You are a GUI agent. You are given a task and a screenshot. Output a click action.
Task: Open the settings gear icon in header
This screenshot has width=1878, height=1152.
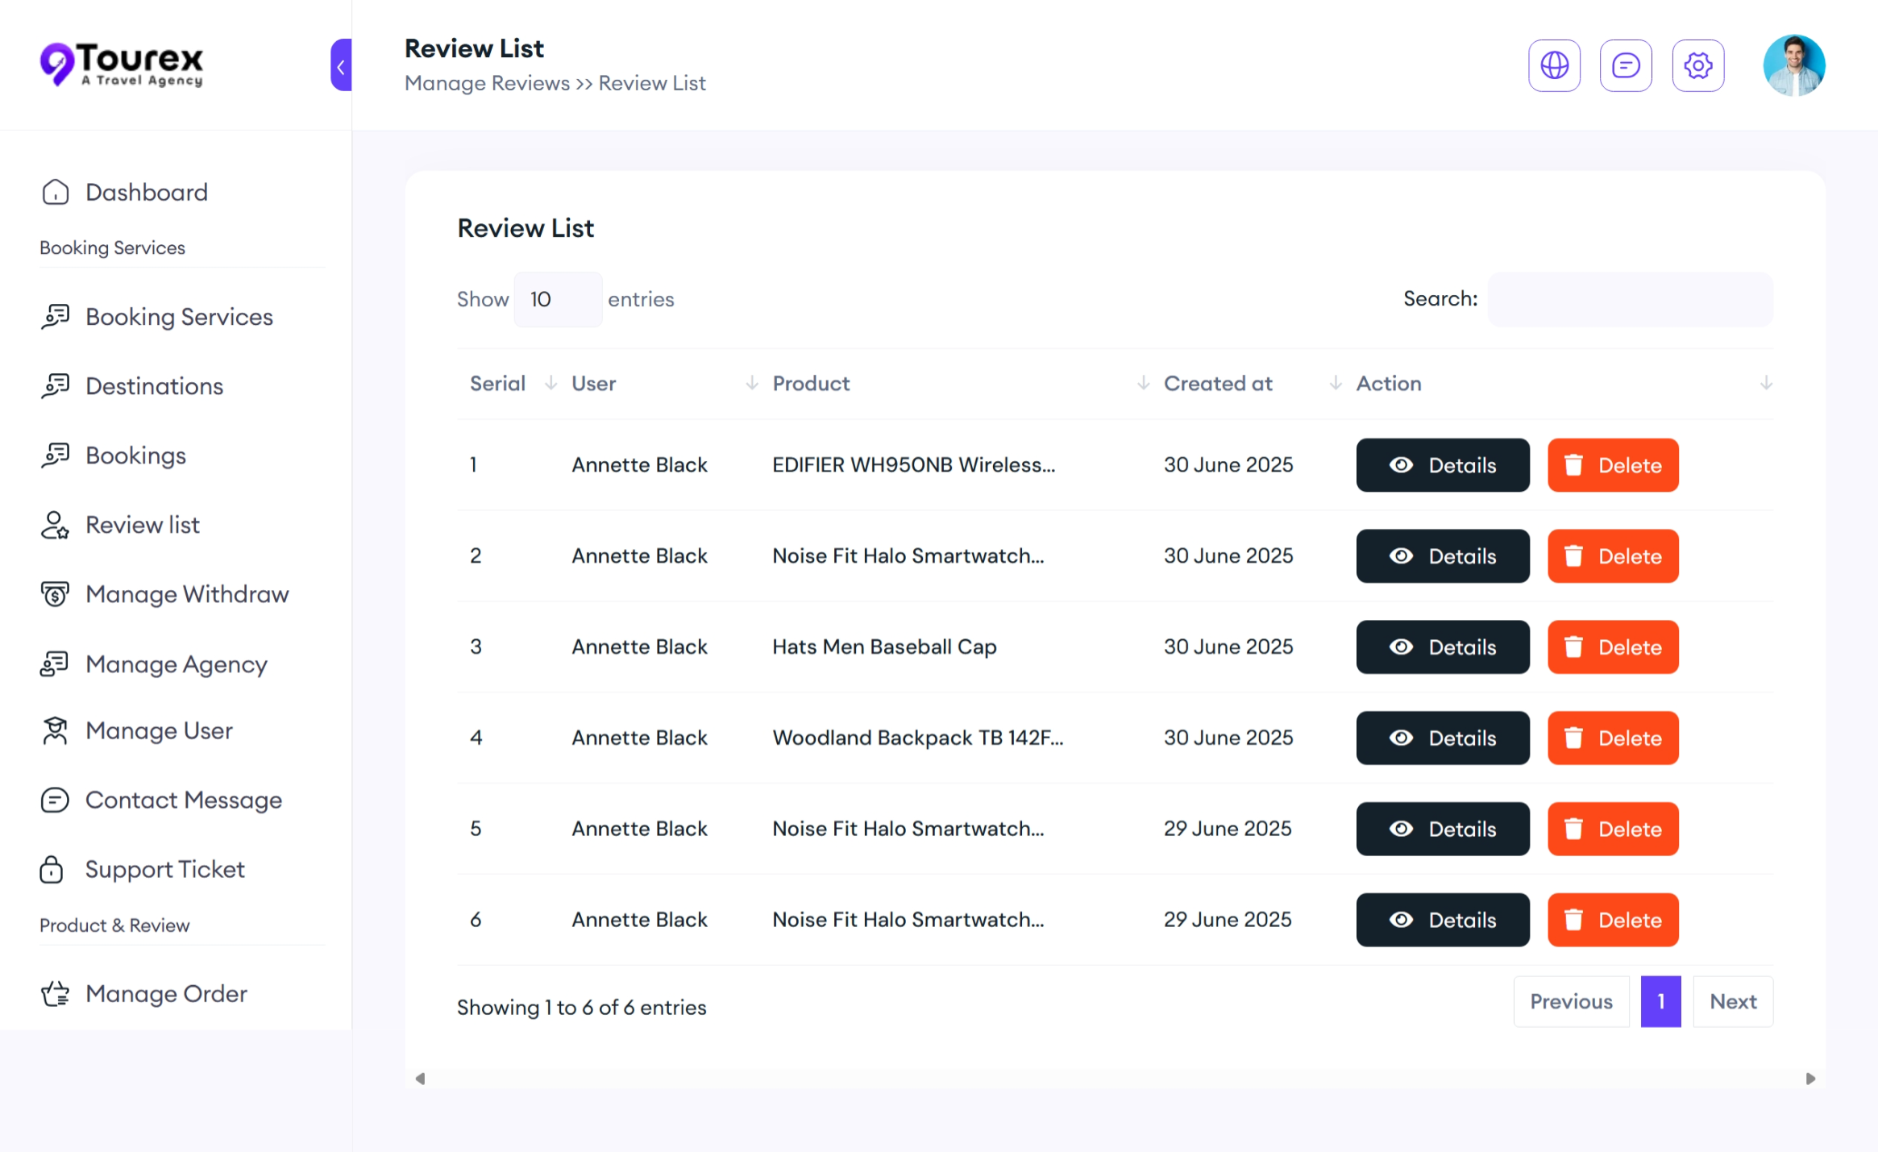[x=1697, y=65]
